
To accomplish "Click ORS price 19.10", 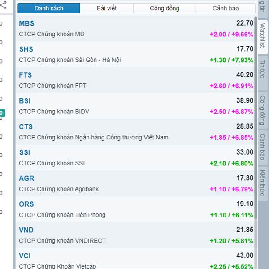I will 245,204.
